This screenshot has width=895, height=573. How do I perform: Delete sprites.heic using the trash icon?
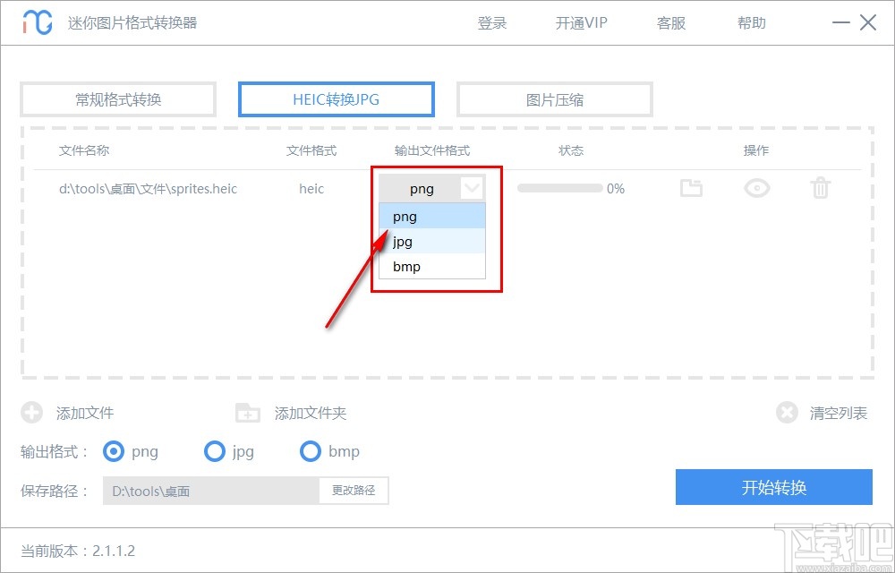(820, 188)
